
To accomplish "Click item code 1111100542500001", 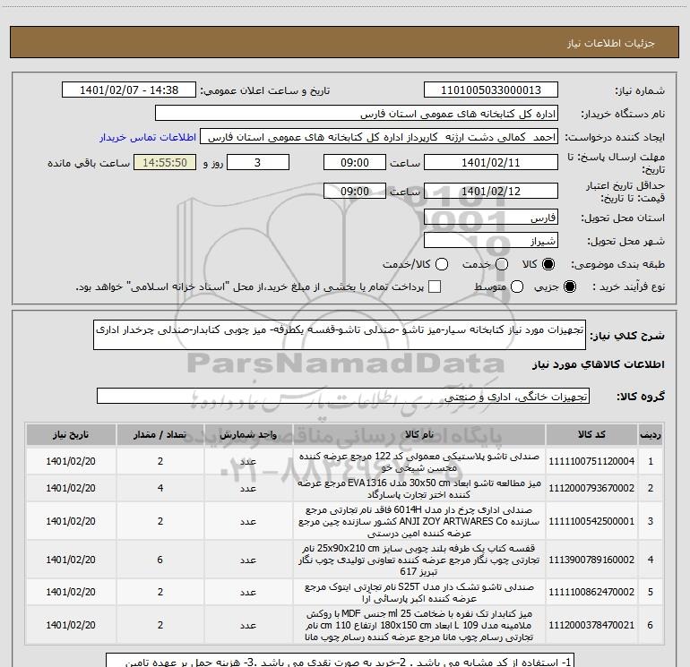I will tap(591, 521).
